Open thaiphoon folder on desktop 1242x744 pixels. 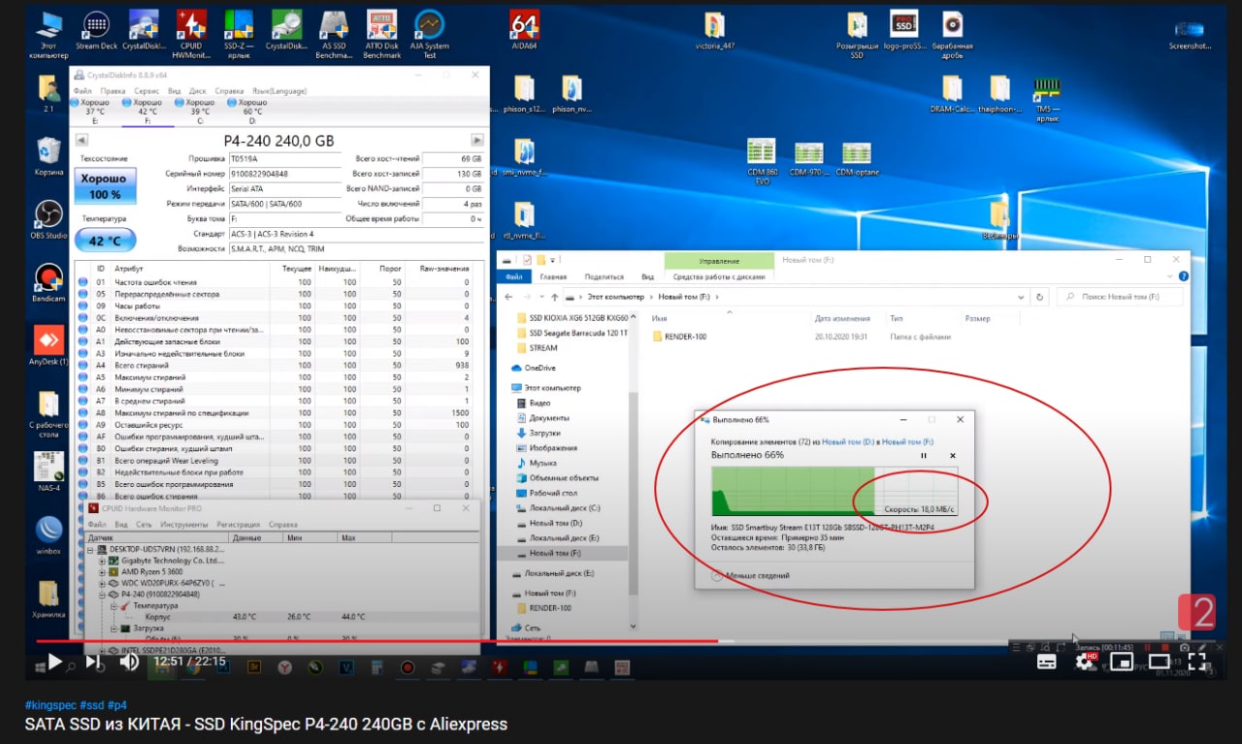tap(999, 95)
